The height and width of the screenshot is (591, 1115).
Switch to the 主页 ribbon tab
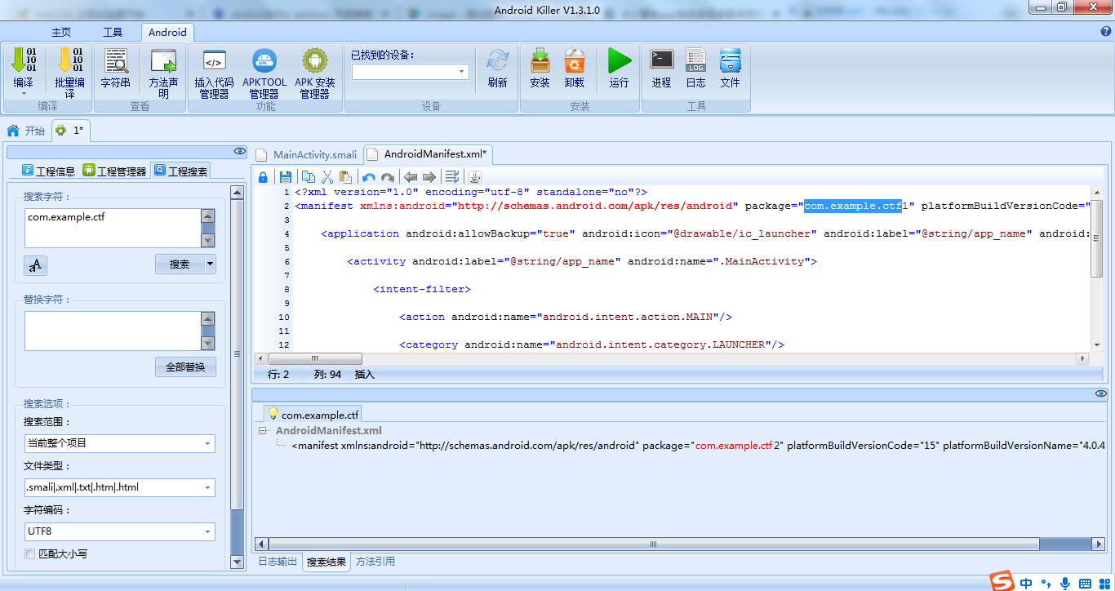[x=61, y=32]
